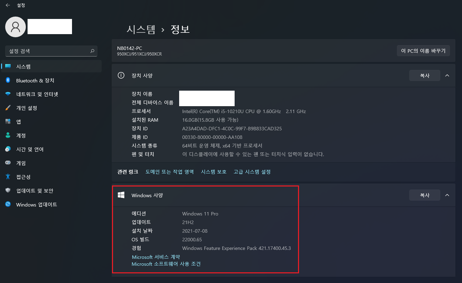Image resolution: width=462 pixels, height=283 pixels.
Task: Click the 16.0GB RAM value
Action: pyautogui.click(x=210, y=120)
